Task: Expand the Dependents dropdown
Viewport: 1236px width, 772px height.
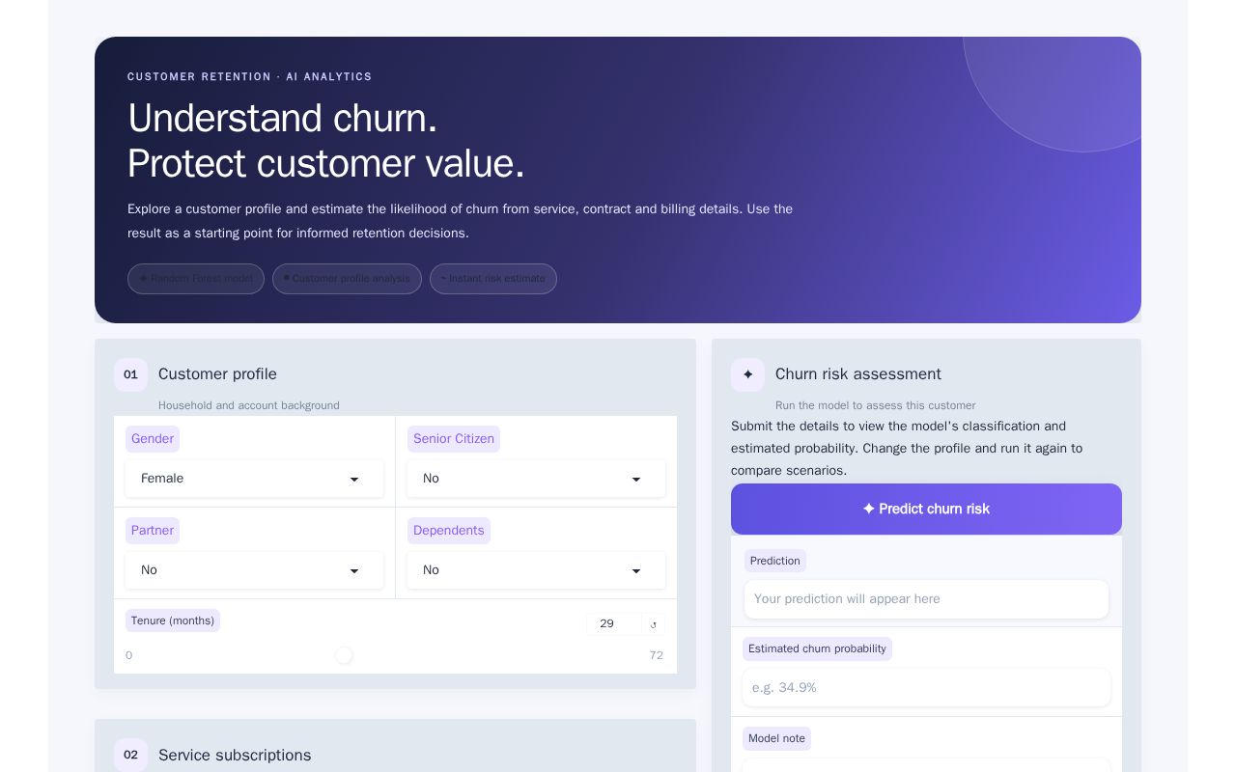Action: (x=536, y=570)
